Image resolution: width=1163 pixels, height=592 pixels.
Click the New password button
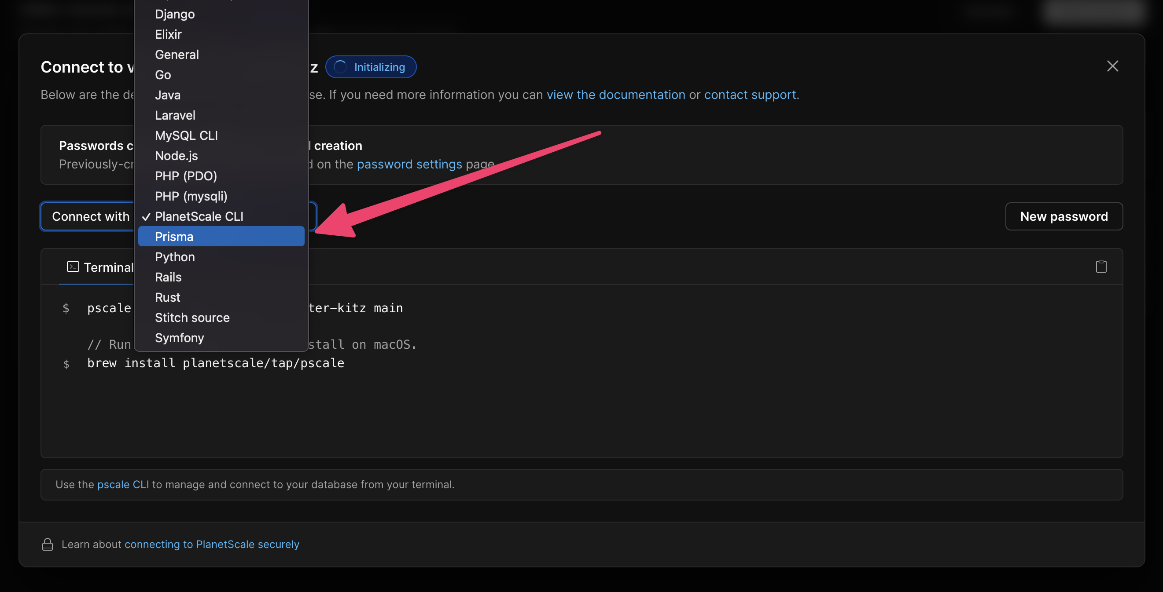pyautogui.click(x=1063, y=216)
